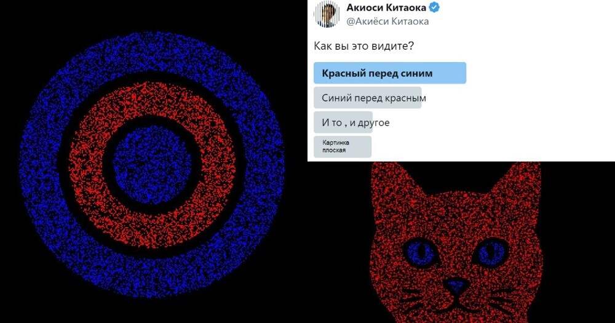Open the @Акиёси Китаока handle link
Image resolution: width=615 pixels, height=323 pixels.
(387, 21)
